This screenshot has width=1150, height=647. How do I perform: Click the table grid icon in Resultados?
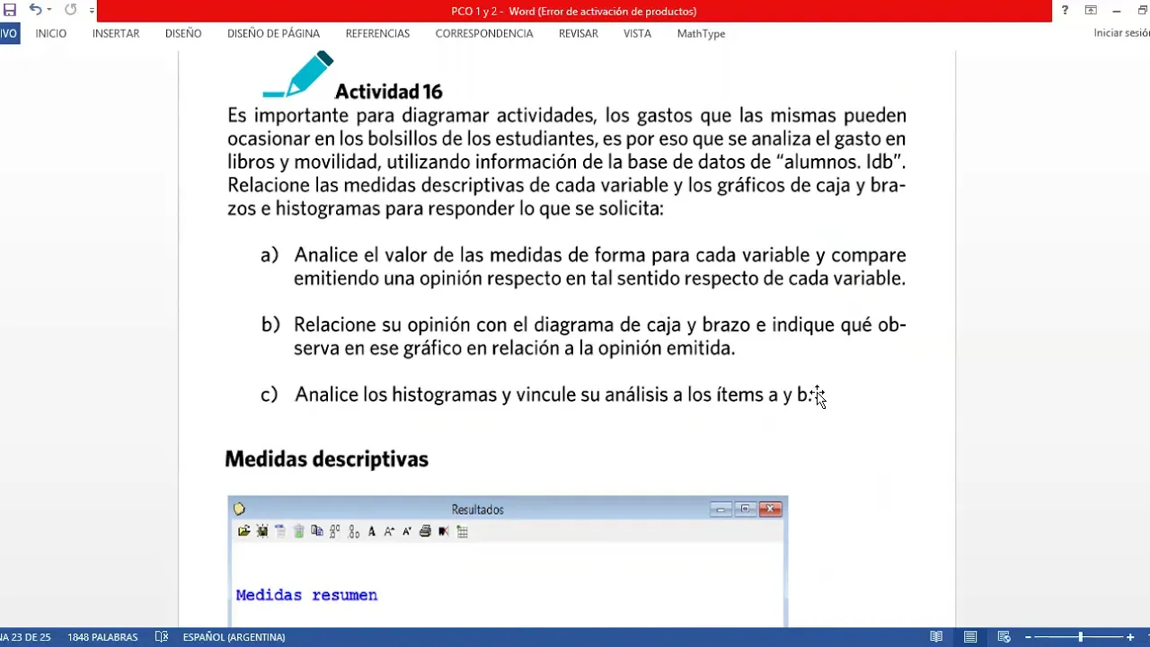coord(463,531)
